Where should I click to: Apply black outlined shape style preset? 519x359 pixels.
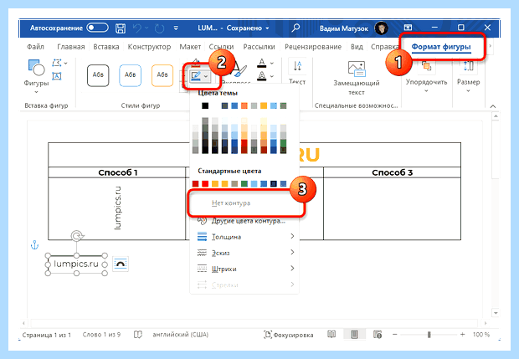[98, 75]
